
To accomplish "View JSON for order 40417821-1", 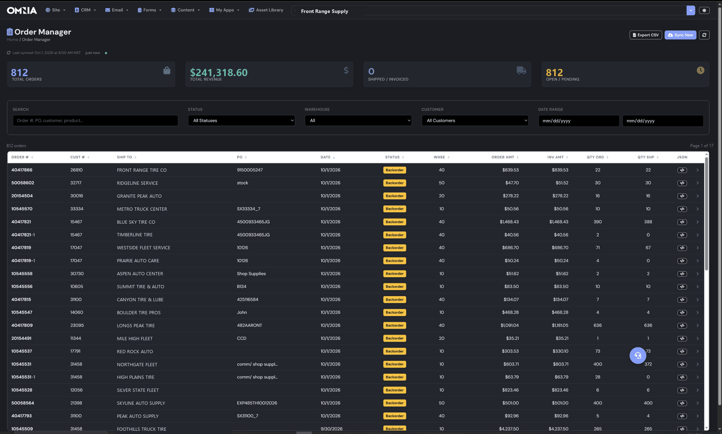I will 682,235.
